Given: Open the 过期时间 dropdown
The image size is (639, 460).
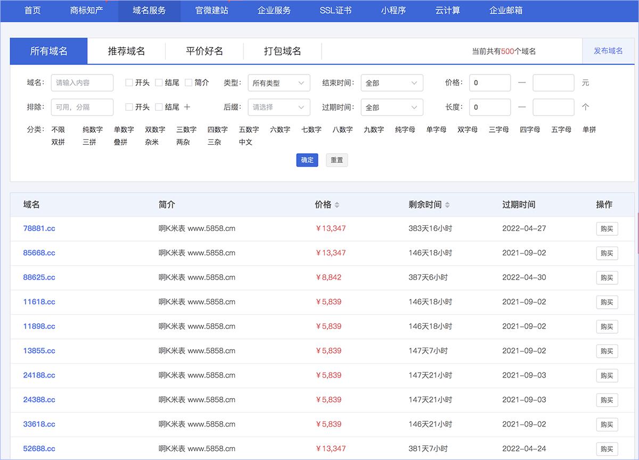Looking at the screenshot, I should pos(392,107).
